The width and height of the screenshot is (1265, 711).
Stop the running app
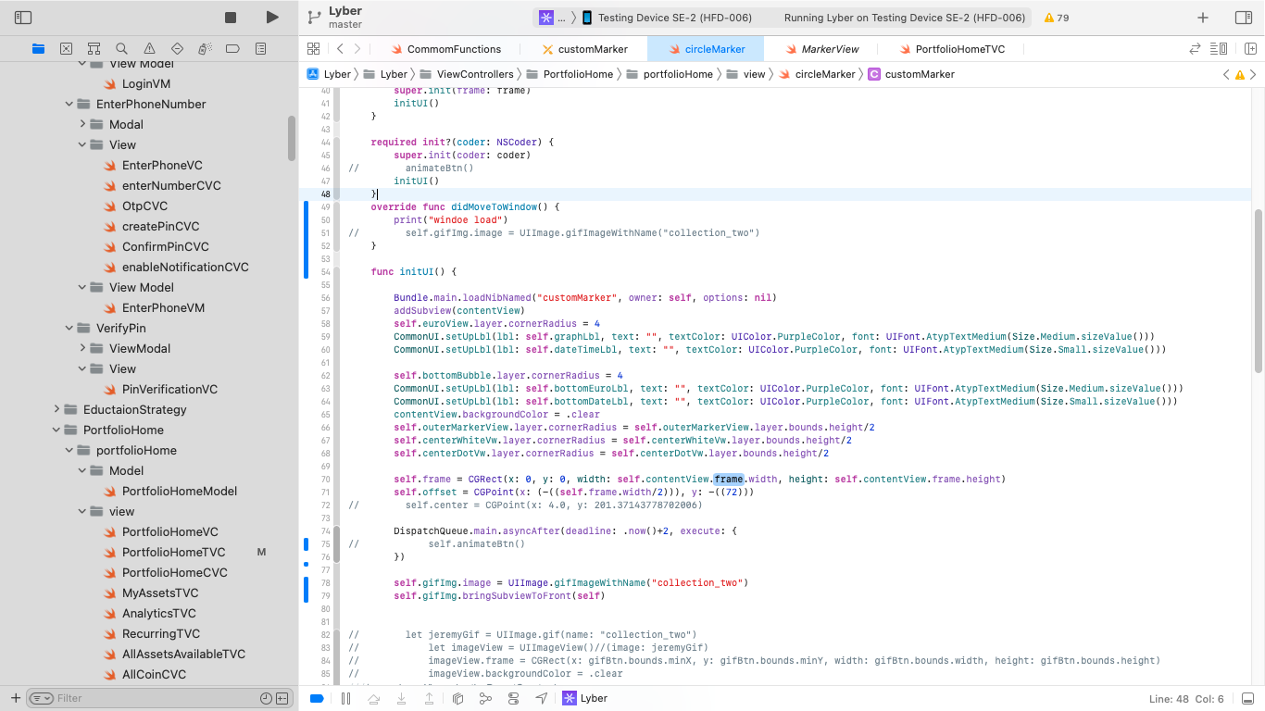click(x=231, y=18)
